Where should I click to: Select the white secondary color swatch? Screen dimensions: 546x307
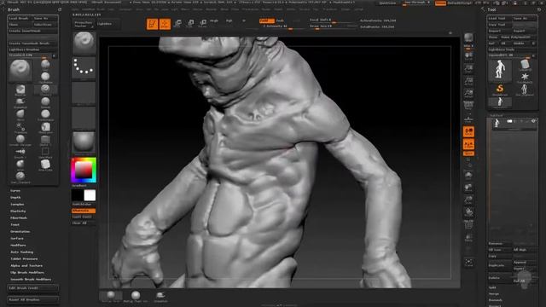tap(90, 195)
